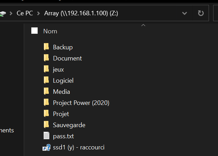Select the Sauvegarde folder name
The width and height of the screenshot is (218, 156).
coord(69,125)
